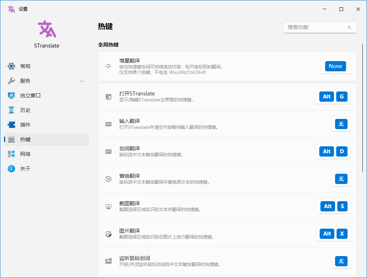This screenshot has height=278, width=367.
Task: Click the 替换翻译 play-style icon
Action: pyautogui.click(x=108, y=179)
